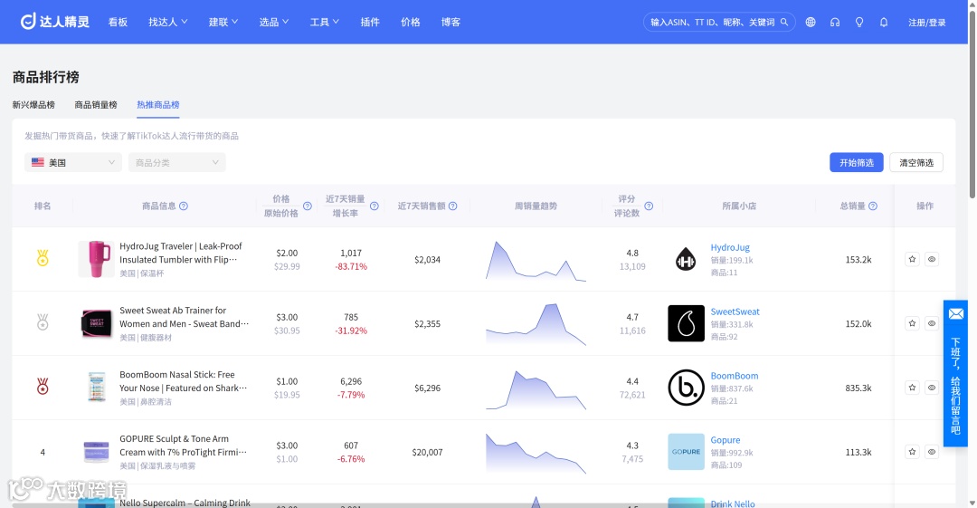Viewport: 977px width, 508px height.
Task: Select the 热推商品榜 tab
Action: [158, 105]
